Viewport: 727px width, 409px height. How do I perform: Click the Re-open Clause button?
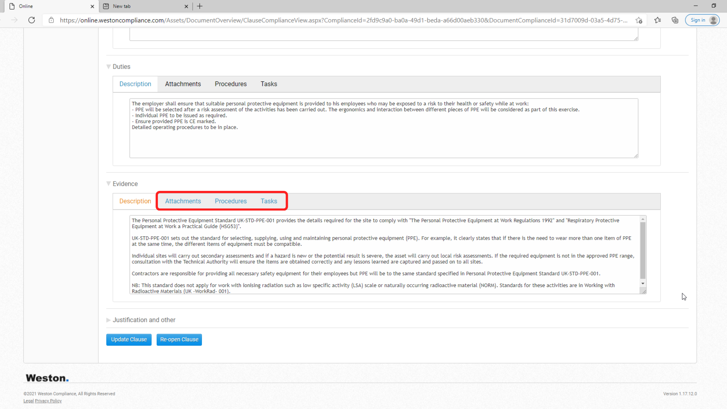click(179, 340)
